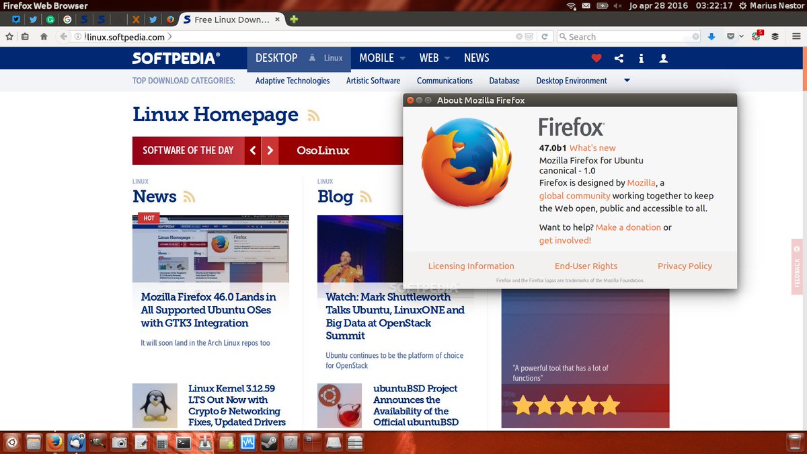Show next Software of the Day
The image size is (807, 454).
point(270,151)
